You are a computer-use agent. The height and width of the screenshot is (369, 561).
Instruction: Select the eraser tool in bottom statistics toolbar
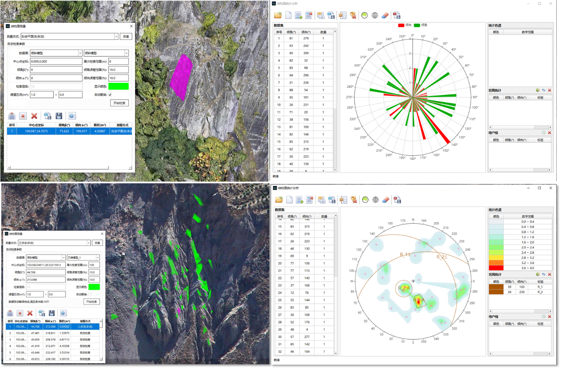click(x=386, y=200)
